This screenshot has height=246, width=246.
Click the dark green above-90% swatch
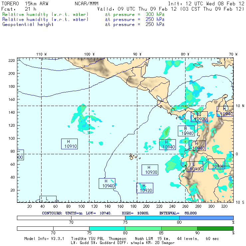(215, 228)
